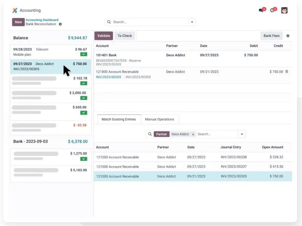
Task: Toggle green check on $1,275.00 transaction
Action: point(83,159)
